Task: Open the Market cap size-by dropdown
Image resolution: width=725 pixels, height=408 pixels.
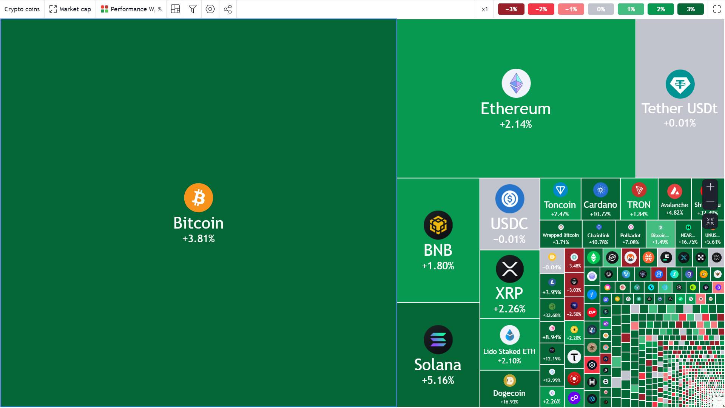Action: [x=70, y=9]
